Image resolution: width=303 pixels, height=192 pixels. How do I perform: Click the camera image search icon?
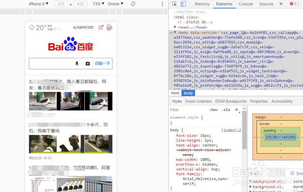click(x=88, y=63)
